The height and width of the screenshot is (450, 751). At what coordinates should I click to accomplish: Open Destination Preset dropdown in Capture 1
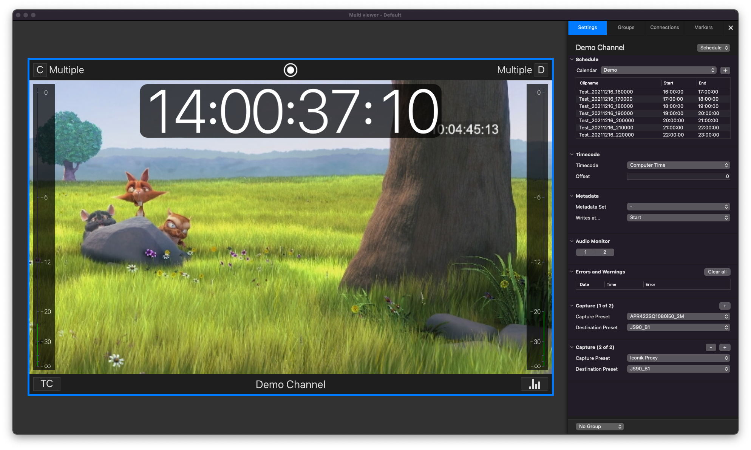678,327
